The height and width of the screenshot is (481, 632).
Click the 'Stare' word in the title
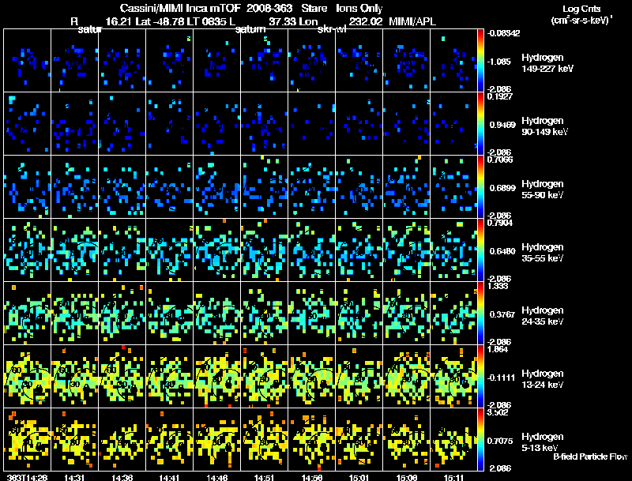(314, 9)
